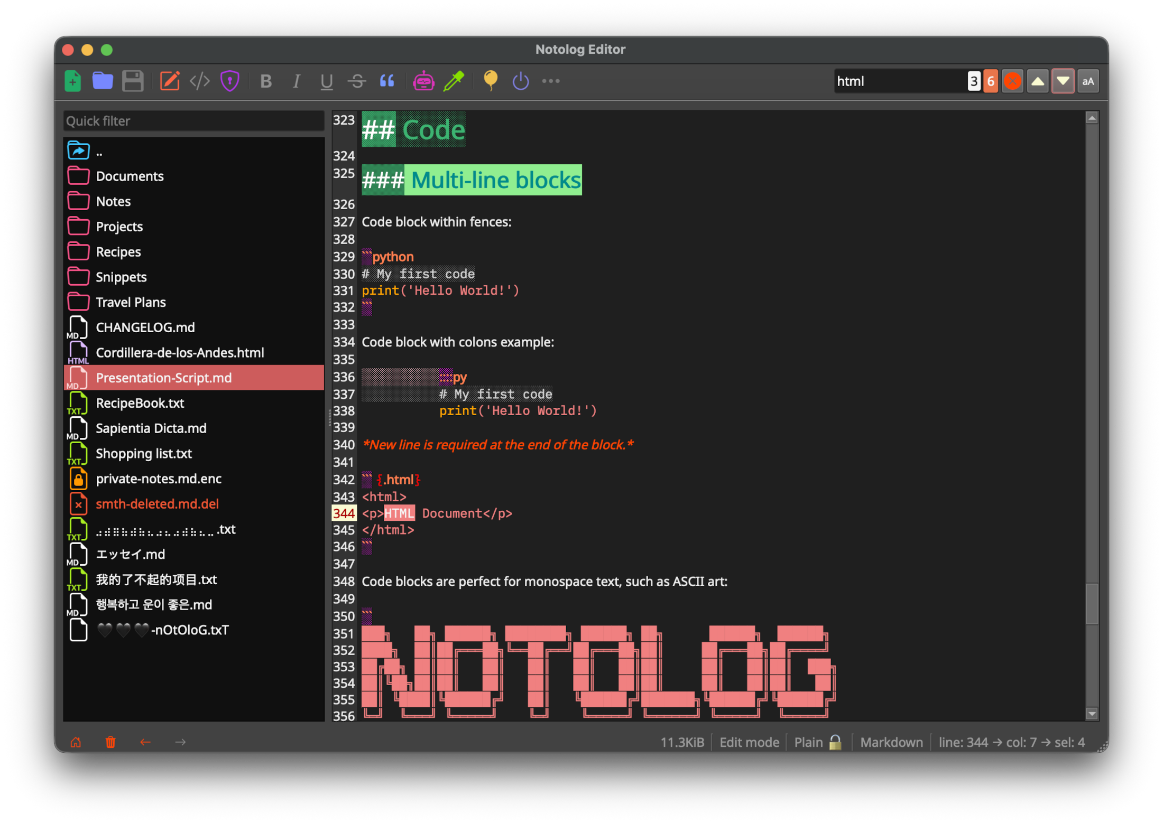Click the power icon in toolbar
The height and width of the screenshot is (824, 1163).
pyautogui.click(x=520, y=81)
